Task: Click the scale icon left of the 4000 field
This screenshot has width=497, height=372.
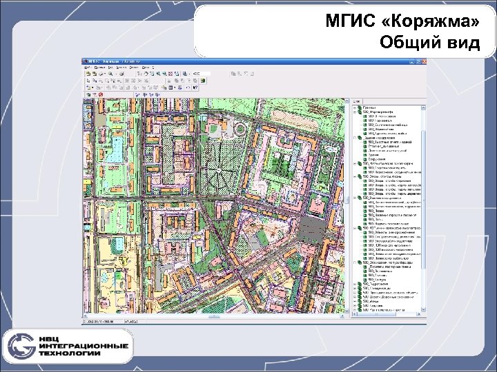Action: (184, 74)
